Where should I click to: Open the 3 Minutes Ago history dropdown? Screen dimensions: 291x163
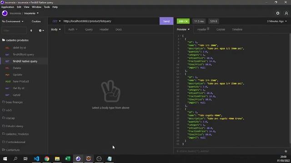[x=277, y=21]
